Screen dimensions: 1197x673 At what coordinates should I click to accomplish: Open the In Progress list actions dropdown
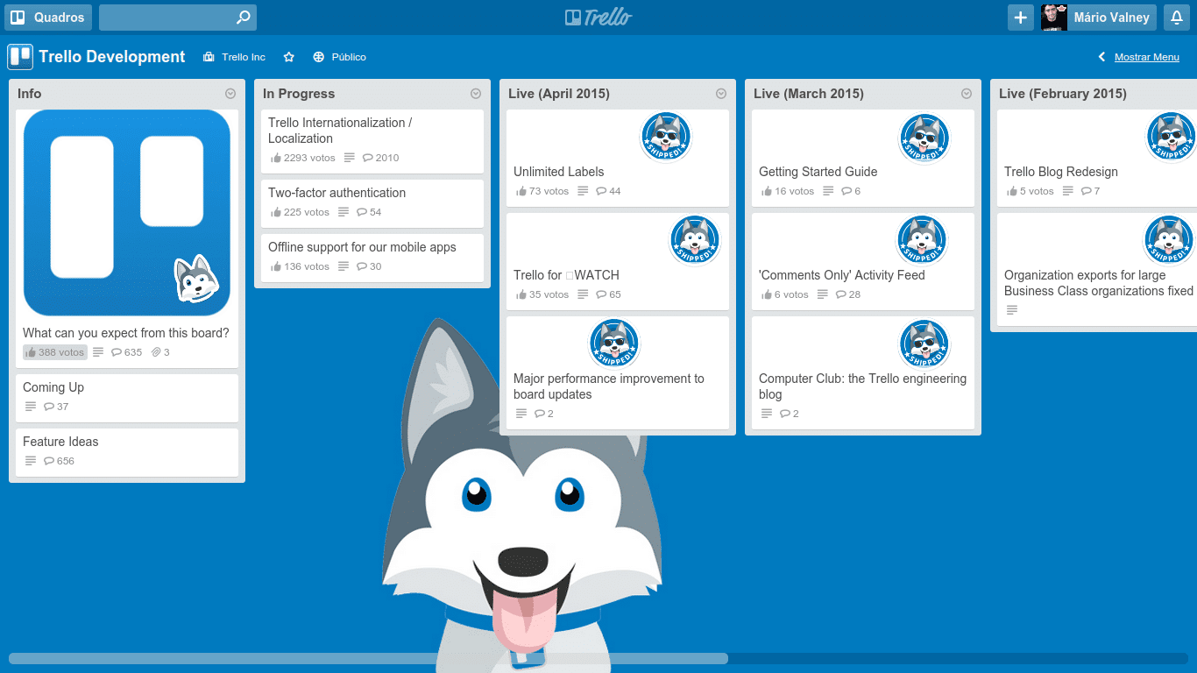click(476, 94)
